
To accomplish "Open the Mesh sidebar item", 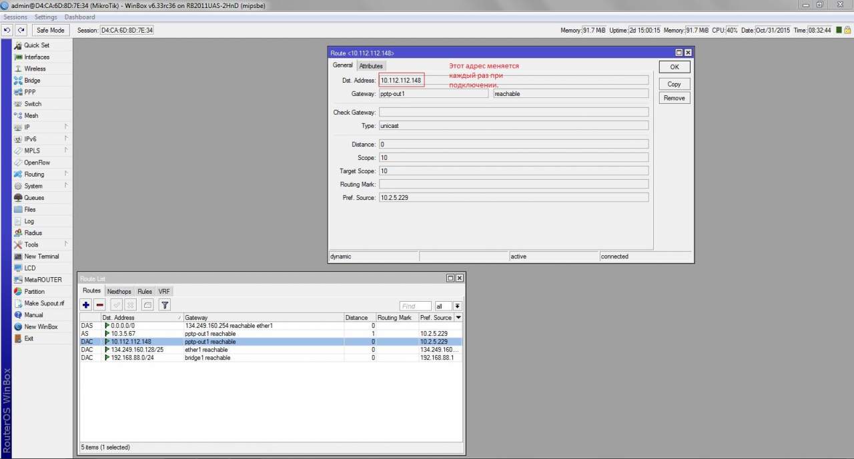I will (x=31, y=115).
